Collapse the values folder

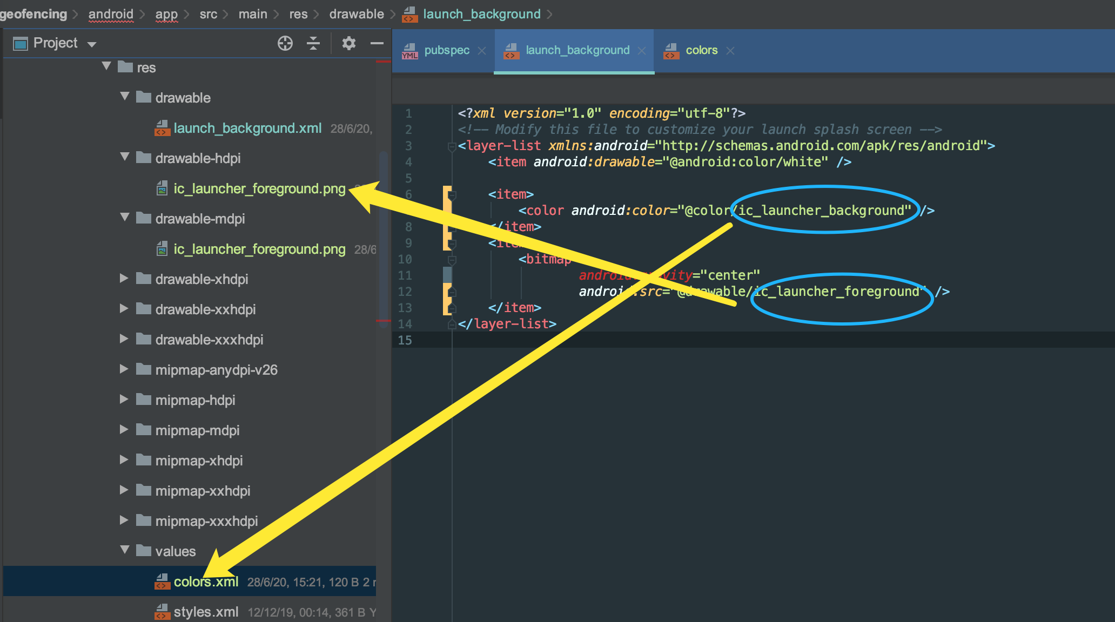click(125, 550)
